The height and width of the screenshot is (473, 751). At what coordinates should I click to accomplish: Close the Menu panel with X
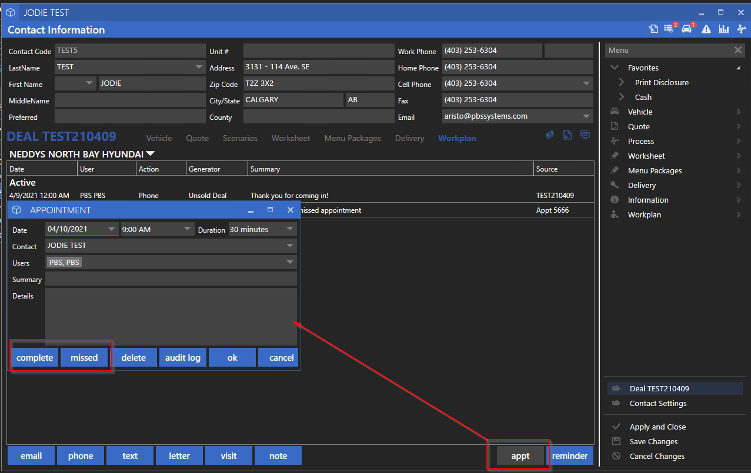coord(738,51)
